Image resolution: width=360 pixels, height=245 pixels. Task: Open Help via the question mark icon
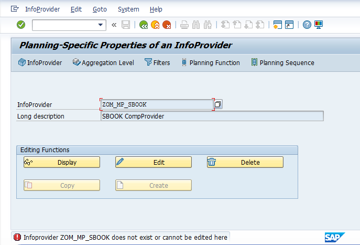click(x=307, y=25)
